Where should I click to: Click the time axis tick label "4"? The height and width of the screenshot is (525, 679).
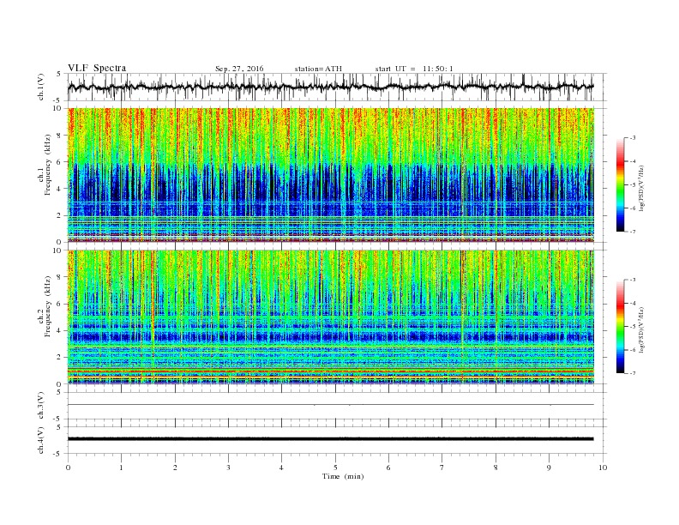(282, 468)
